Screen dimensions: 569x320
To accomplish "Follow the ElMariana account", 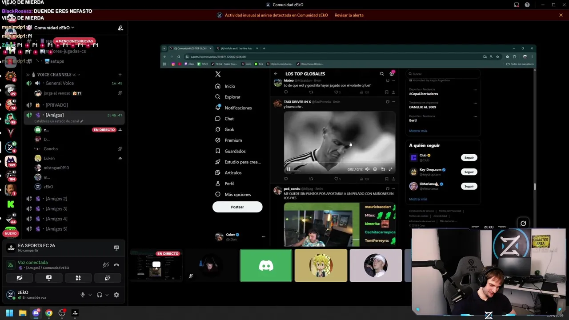I will pos(469,186).
